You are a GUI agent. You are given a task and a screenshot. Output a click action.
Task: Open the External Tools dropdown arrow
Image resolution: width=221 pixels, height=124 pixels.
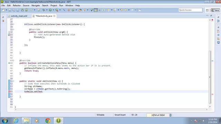pos(60,10)
